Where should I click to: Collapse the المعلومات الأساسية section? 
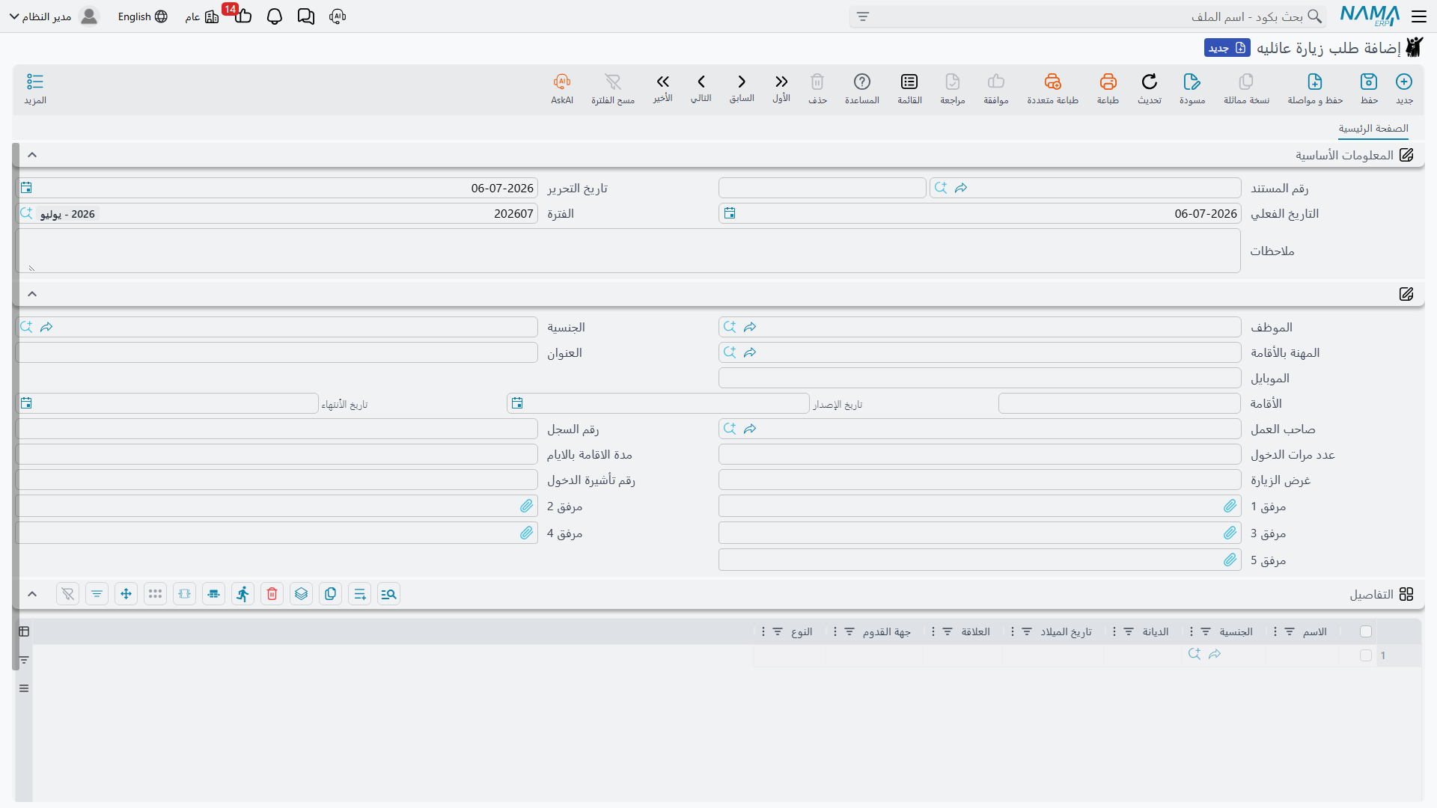pyautogui.click(x=32, y=155)
